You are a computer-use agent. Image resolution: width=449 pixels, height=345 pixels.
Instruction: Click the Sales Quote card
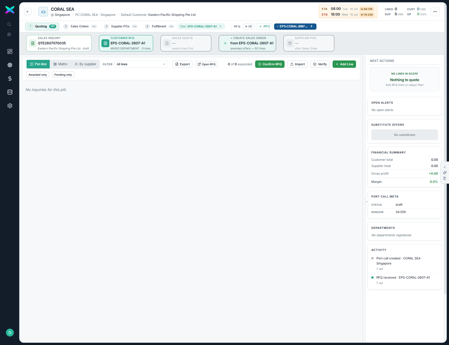[x=186, y=43]
